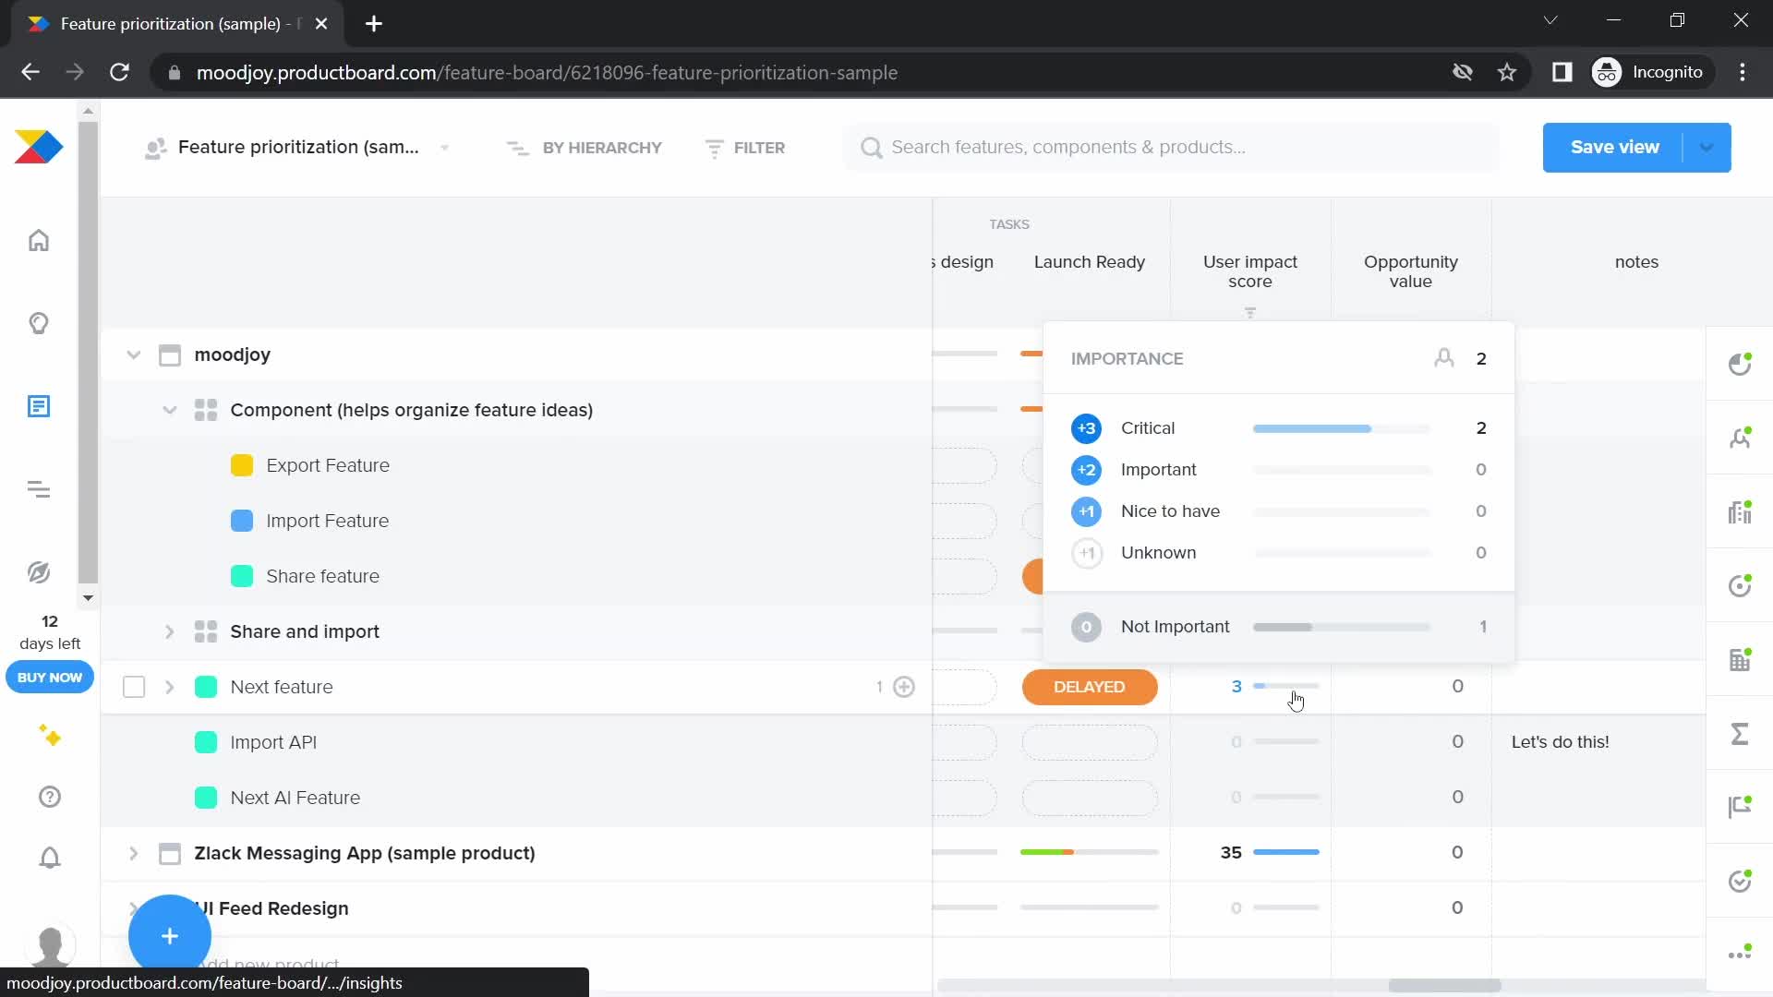Open the user impact person icon panel
The height and width of the screenshot is (997, 1773).
[x=1740, y=438]
